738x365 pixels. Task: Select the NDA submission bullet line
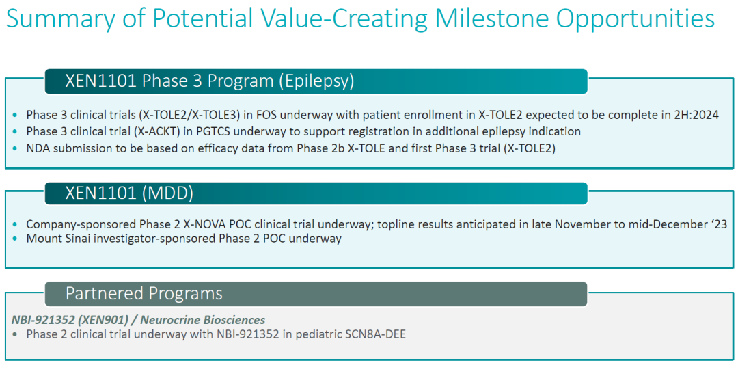(x=290, y=148)
